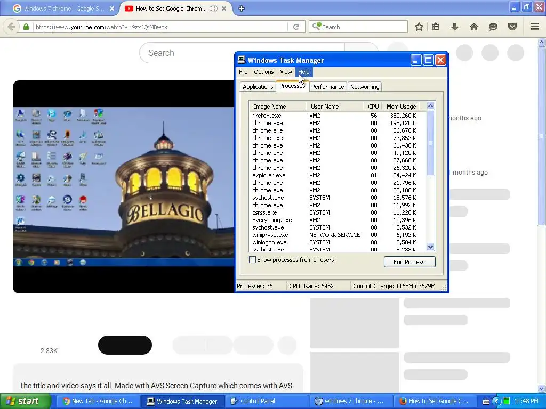Open the bookmarks list icon
Image resolution: width=546 pixels, height=409 pixels.
click(x=436, y=27)
